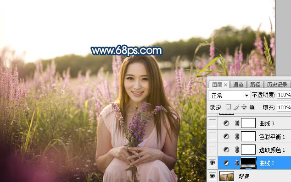The image size is (291, 182).
Task: Click the mask link icon on 选取颜色 1
Action: point(237,150)
